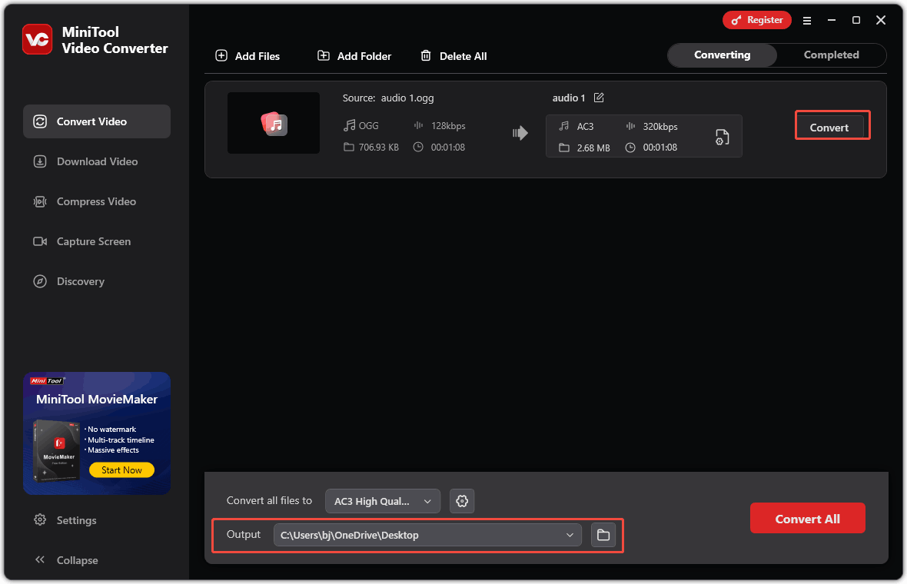Open the Capture Screen section

click(97, 241)
